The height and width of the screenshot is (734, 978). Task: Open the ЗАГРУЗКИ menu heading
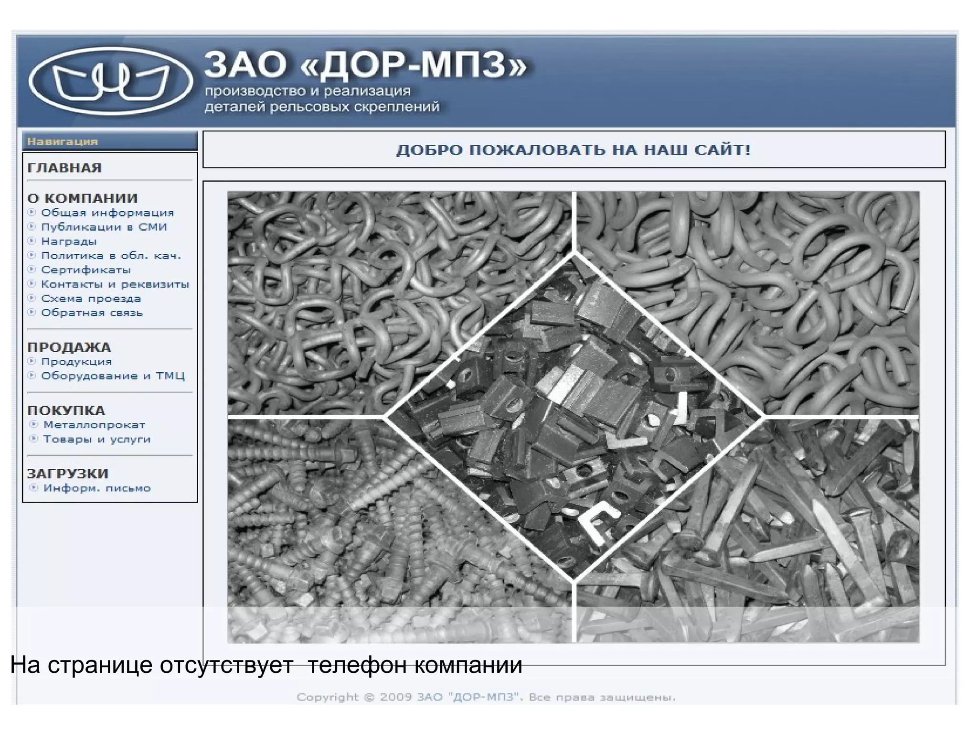click(68, 474)
